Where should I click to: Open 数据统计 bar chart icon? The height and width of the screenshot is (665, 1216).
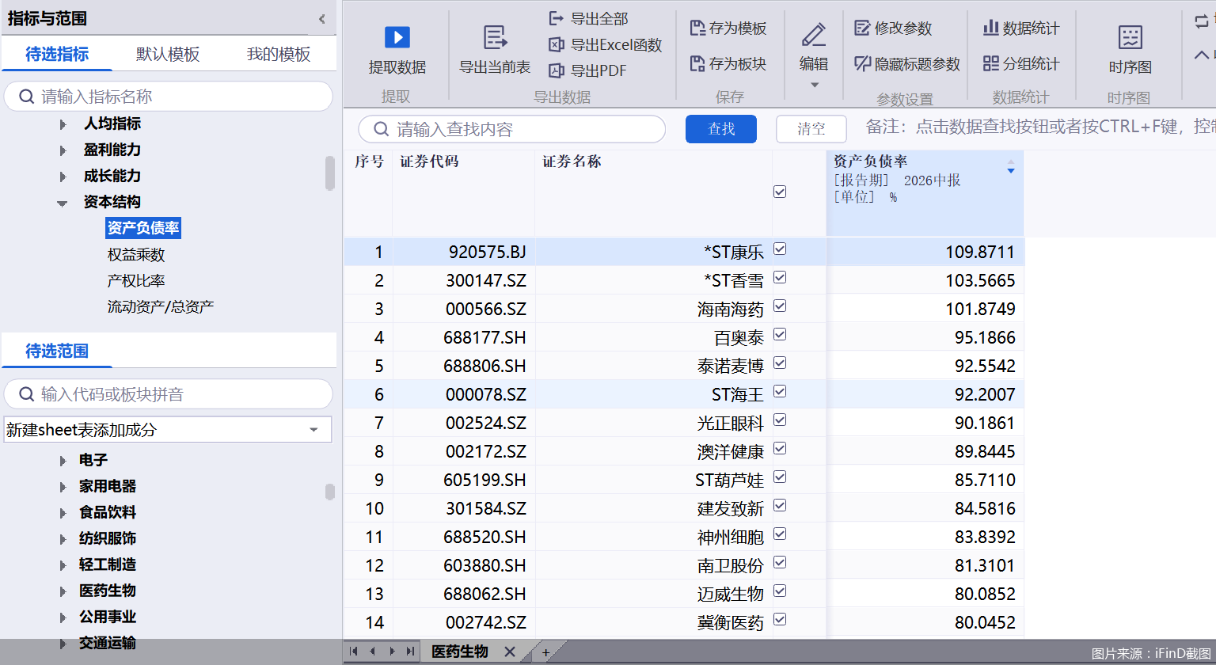pos(990,28)
